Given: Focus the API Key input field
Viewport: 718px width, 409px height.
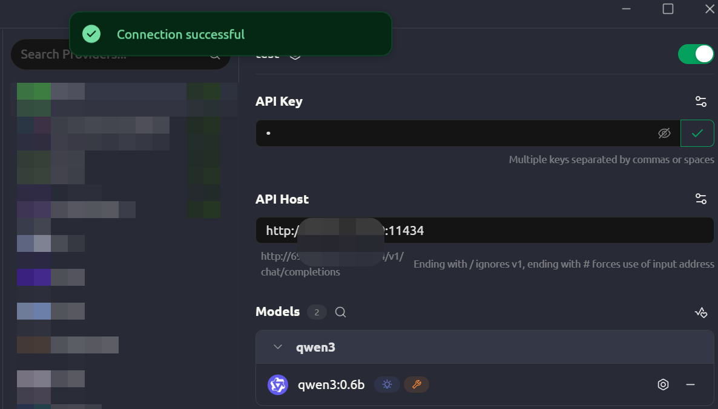Looking at the screenshot, I should point(454,134).
